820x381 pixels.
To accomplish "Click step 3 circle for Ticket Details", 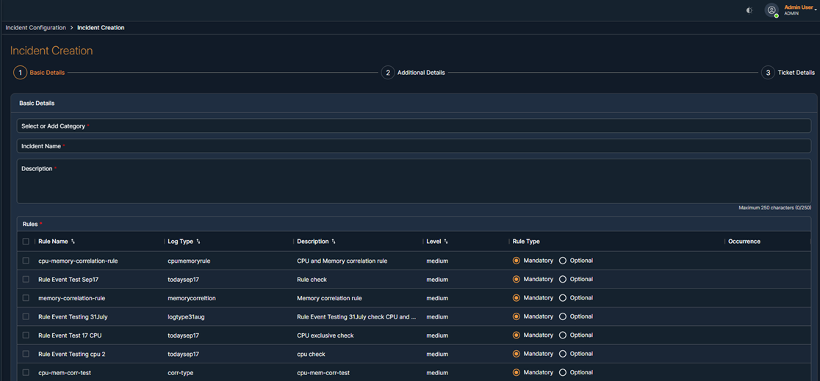I will pos(768,73).
